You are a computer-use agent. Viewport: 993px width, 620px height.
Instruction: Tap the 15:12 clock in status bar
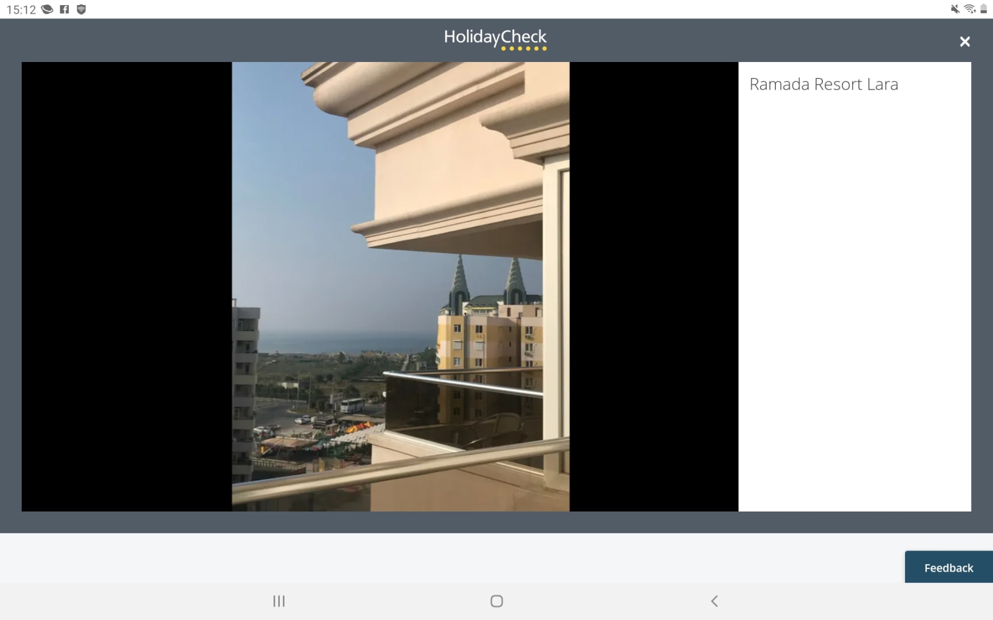click(21, 10)
